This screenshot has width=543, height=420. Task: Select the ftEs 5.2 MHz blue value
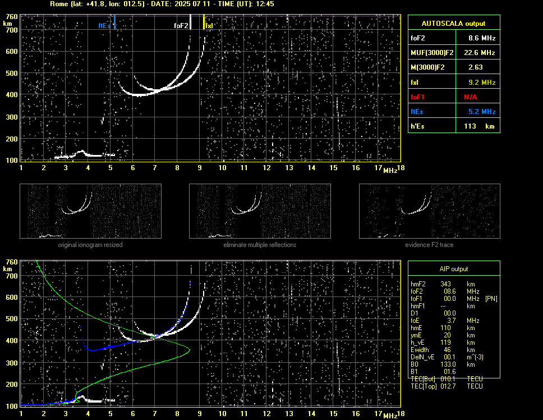click(482, 112)
